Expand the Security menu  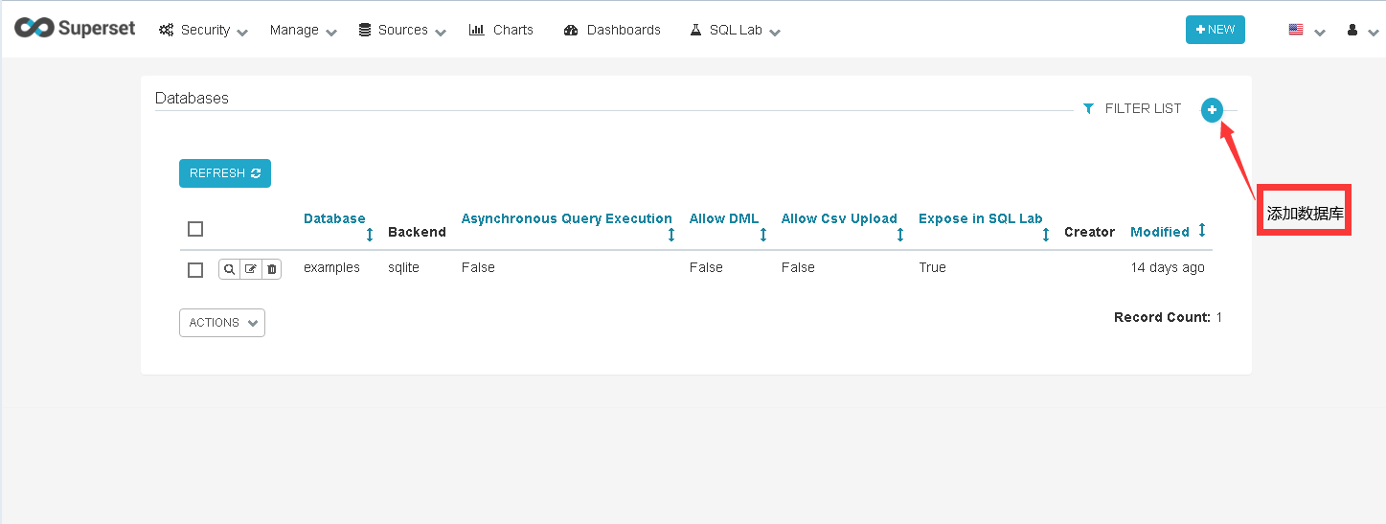point(203,30)
